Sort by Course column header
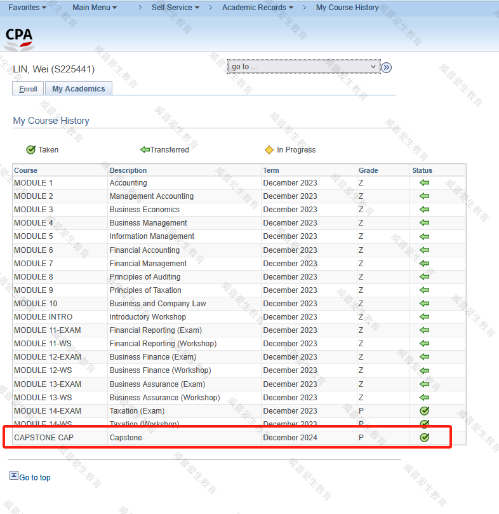The width and height of the screenshot is (499, 514). click(25, 170)
